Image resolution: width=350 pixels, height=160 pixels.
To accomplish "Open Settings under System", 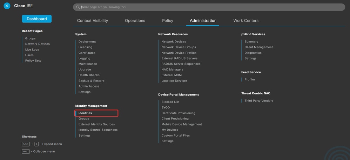I will tap(85, 92).
